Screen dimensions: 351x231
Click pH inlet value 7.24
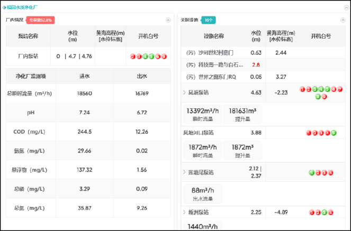84,113
